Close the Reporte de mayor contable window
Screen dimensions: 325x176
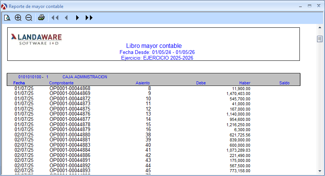[x=319, y=6]
